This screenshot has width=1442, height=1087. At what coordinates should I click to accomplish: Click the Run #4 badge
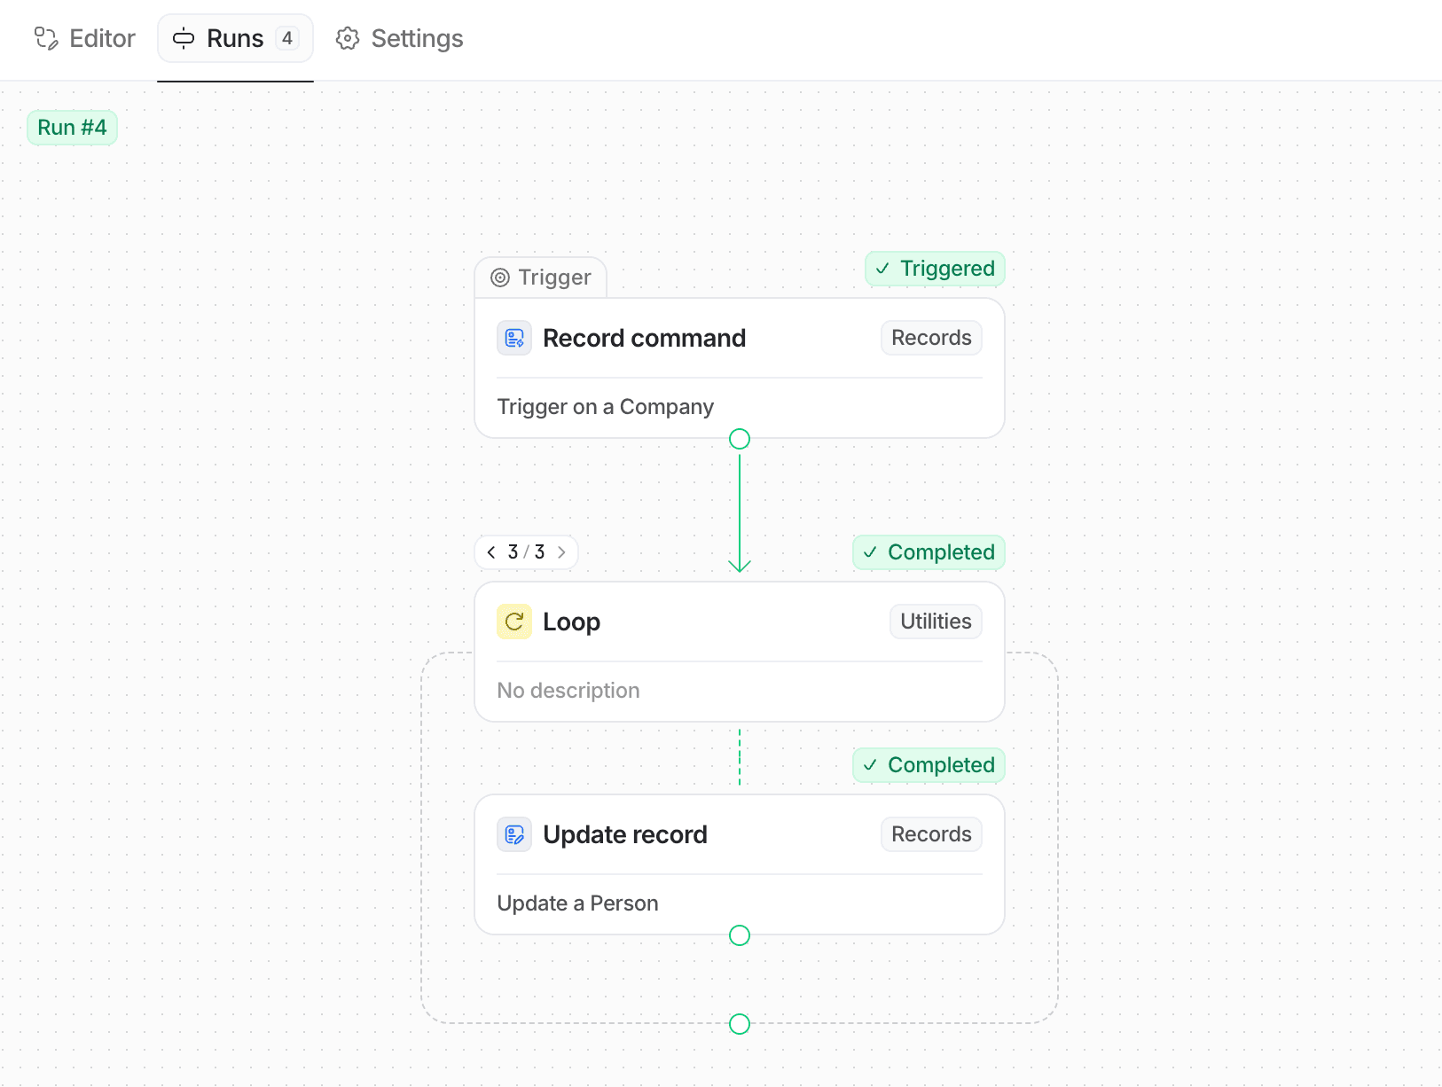click(72, 127)
